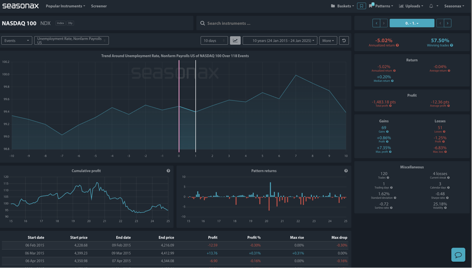Viewport: 472px width, 268px height.
Task: Click help icon beside Sharpe ratio
Action: 448,198
